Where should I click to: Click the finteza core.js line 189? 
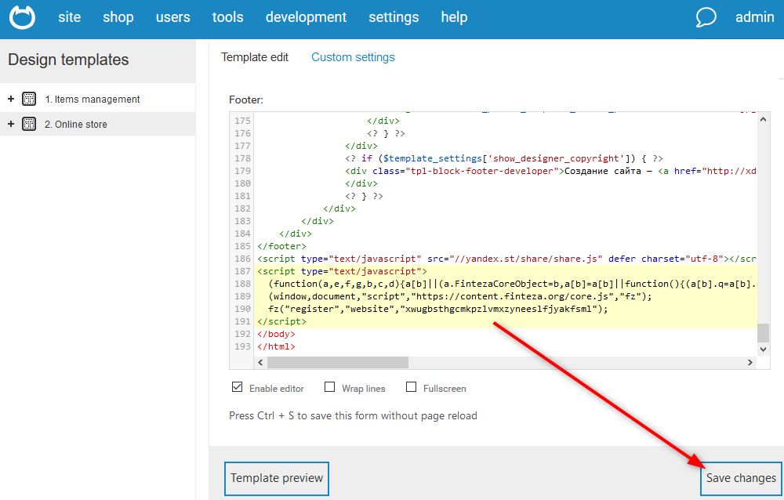coord(460,296)
